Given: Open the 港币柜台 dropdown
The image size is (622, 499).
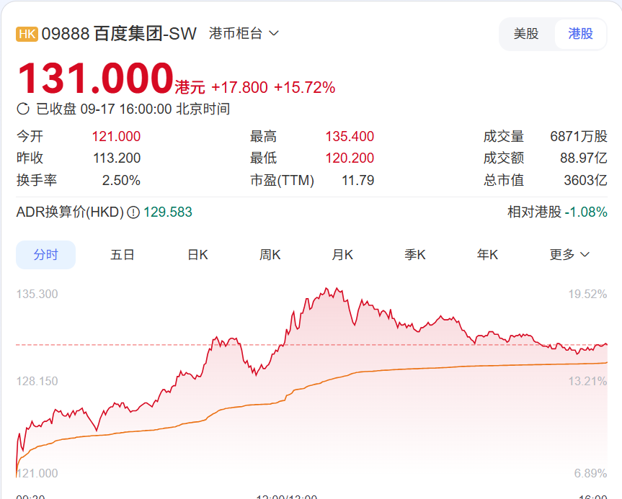Looking at the screenshot, I should 244,33.
